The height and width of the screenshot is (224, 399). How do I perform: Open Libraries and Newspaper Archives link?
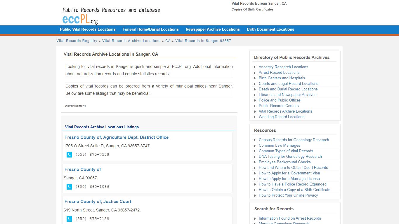coord(287,94)
